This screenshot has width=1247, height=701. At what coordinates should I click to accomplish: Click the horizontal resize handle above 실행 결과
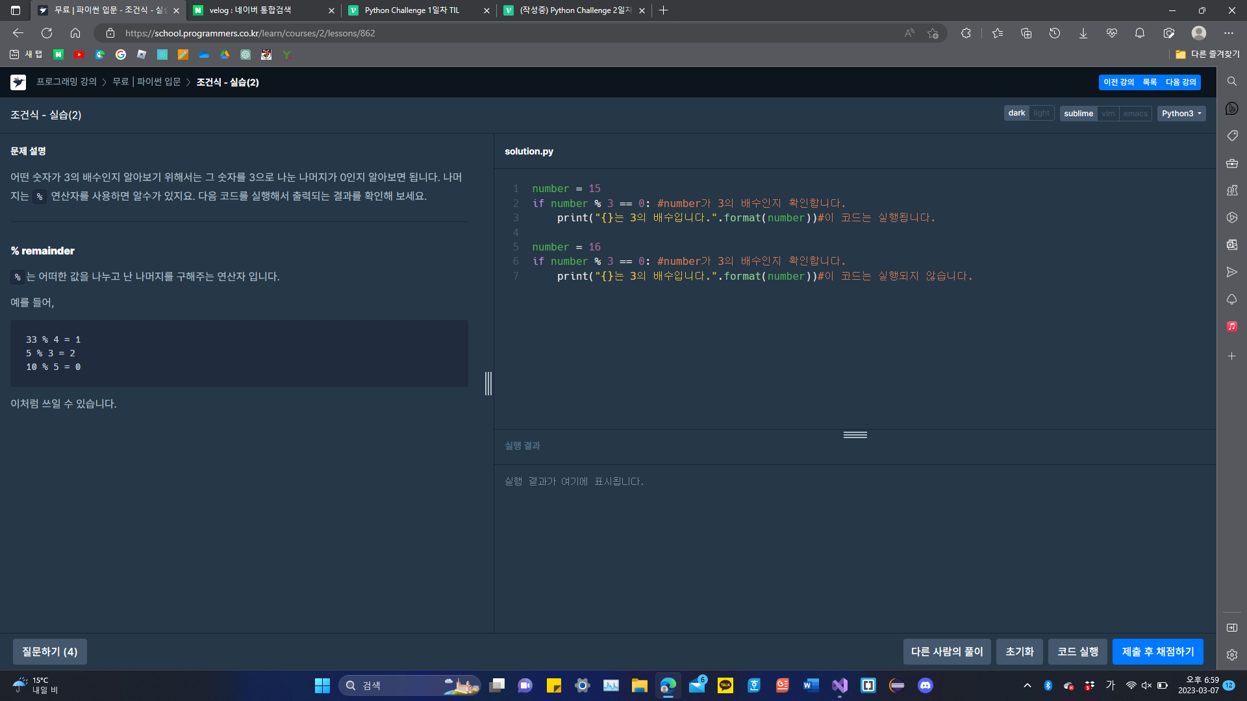855,435
